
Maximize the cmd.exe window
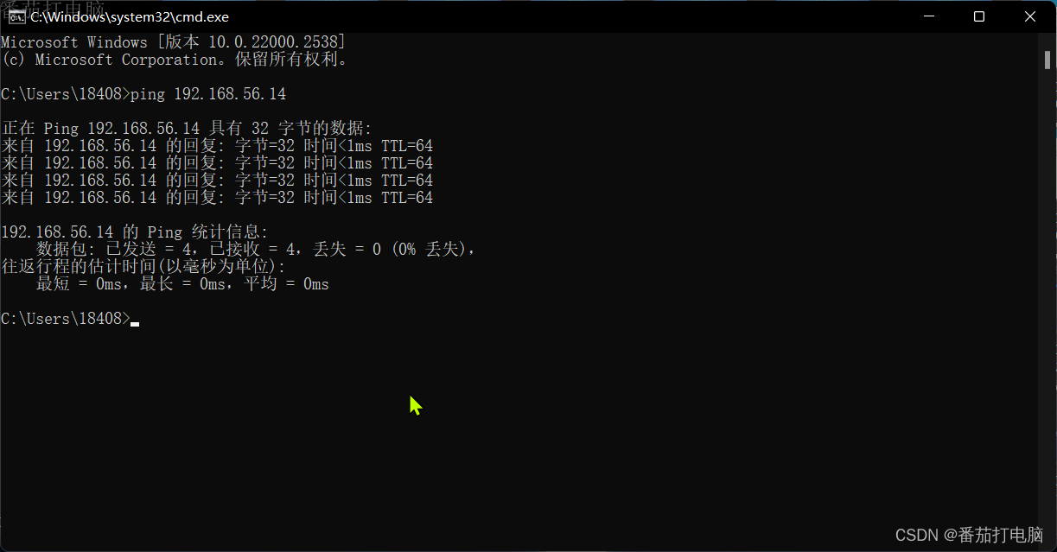[979, 16]
